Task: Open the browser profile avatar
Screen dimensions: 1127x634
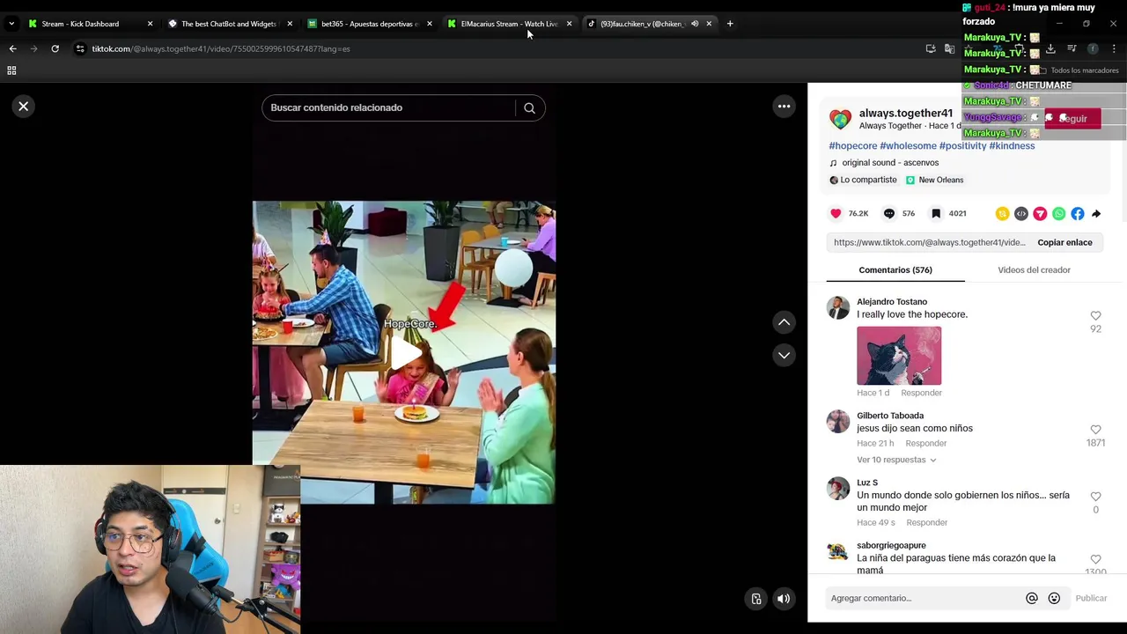Action: point(1093,48)
